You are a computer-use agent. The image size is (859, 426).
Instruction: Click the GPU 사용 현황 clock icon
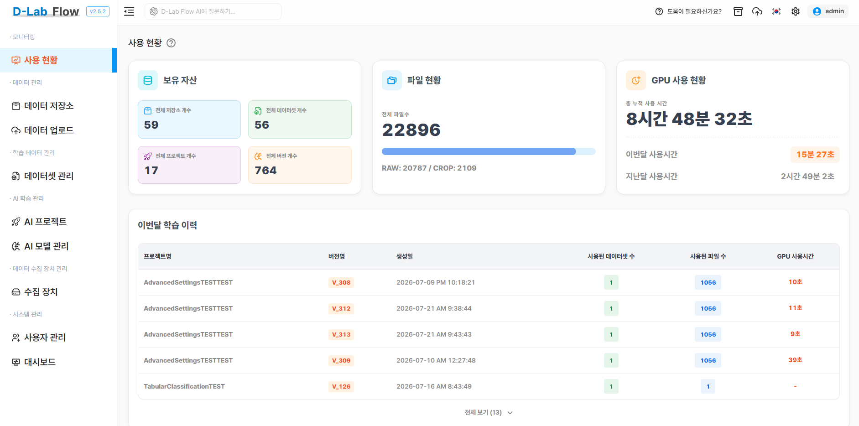tap(636, 80)
